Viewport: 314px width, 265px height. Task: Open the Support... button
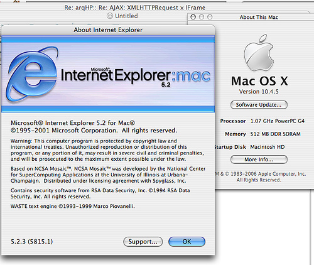point(143,242)
